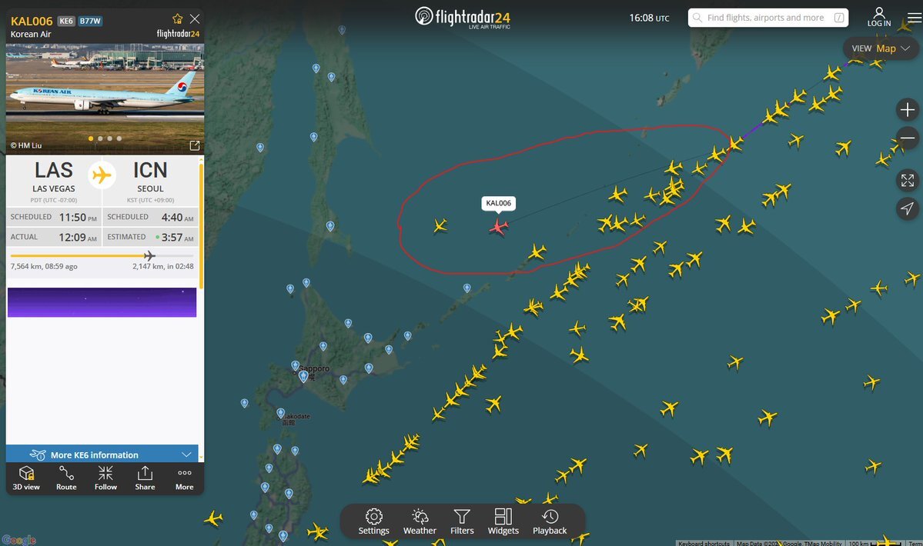The height and width of the screenshot is (546, 923).
Task: Follow the KAL006 aircraft
Action: [105, 478]
